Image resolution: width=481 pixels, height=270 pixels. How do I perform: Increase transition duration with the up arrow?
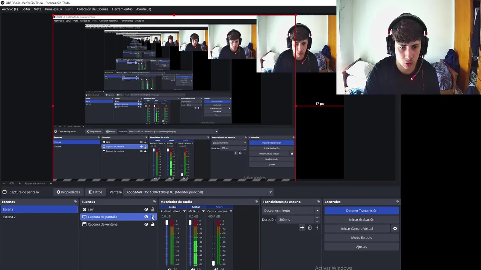[x=317, y=217]
